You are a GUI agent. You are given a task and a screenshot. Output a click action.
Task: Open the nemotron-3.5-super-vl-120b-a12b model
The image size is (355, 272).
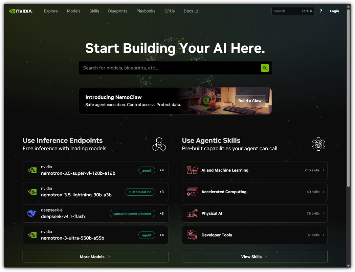[95, 170]
